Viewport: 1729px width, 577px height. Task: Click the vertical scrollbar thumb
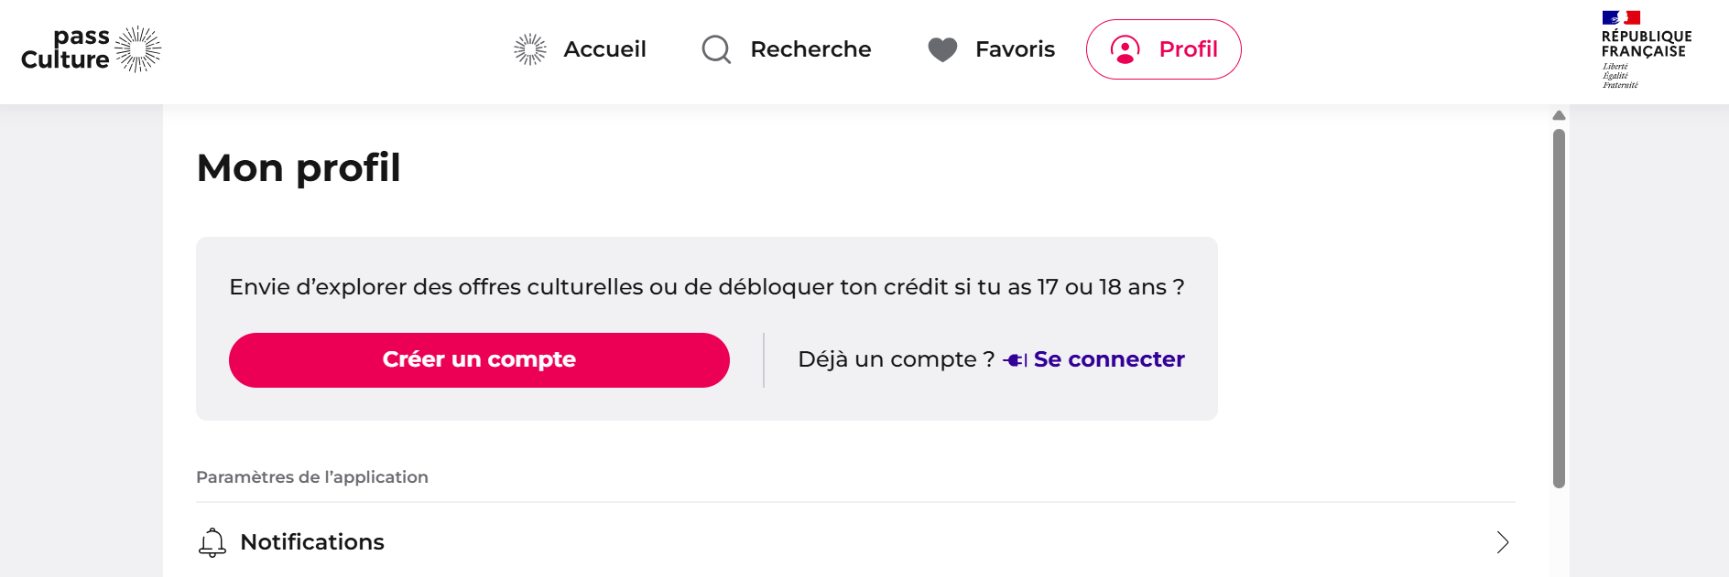pos(1559,308)
